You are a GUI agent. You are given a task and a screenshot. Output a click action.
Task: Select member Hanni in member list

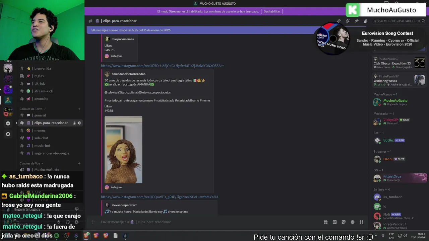[399, 159]
